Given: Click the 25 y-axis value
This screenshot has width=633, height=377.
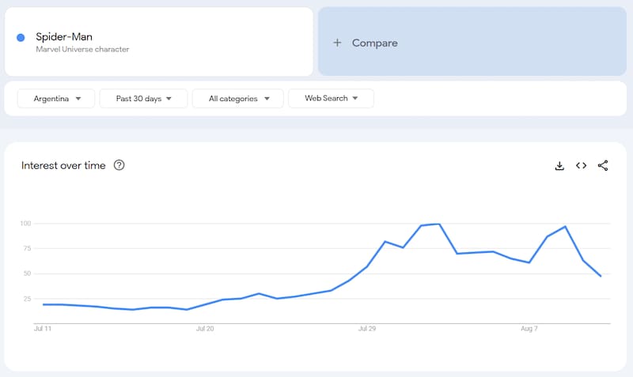Looking at the screenshot, I should [27, 299].
